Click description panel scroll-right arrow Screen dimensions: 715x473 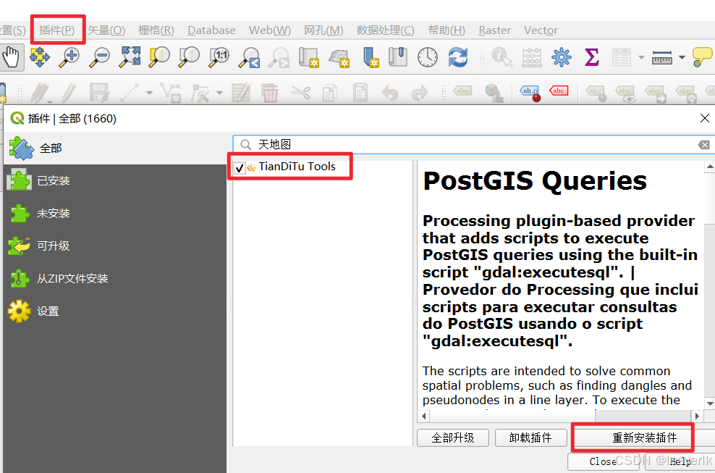[x=697, y=416]
